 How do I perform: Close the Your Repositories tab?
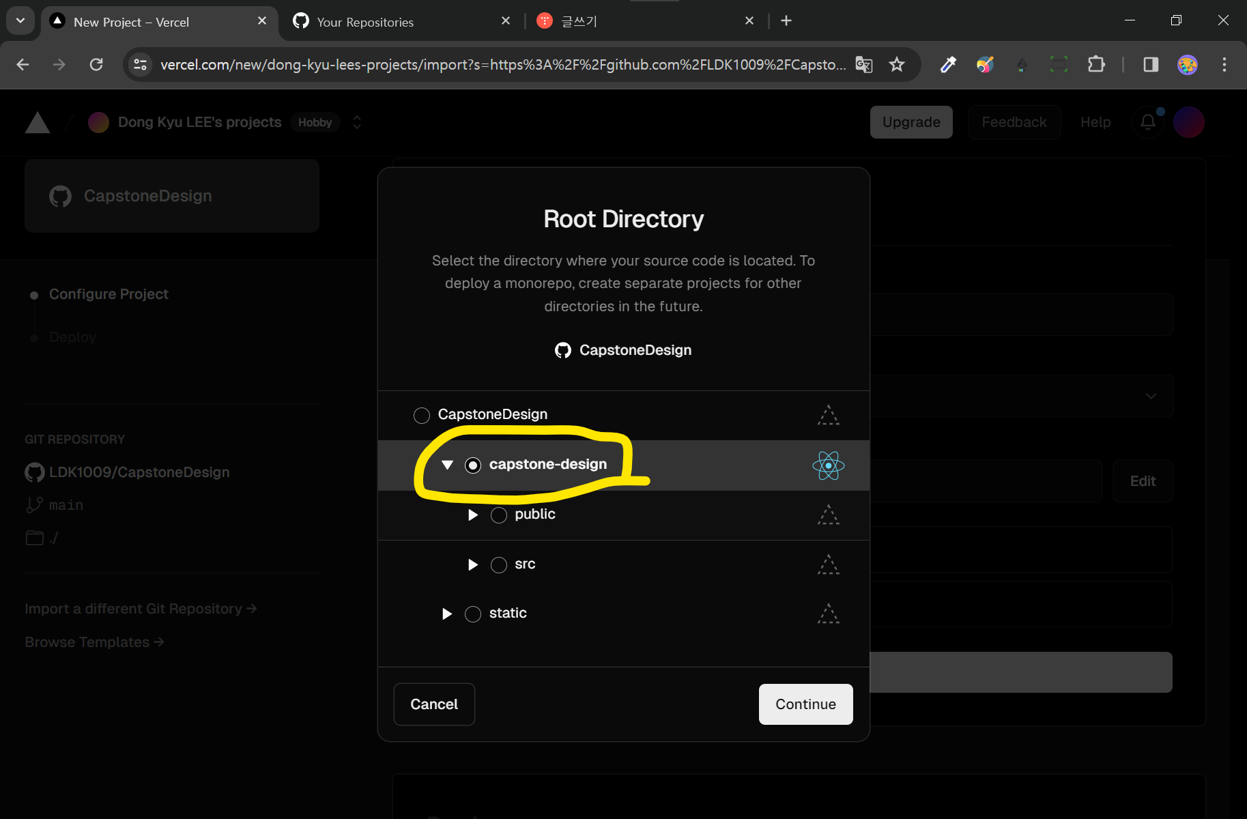pyautogui.click(x=506, y=21)
